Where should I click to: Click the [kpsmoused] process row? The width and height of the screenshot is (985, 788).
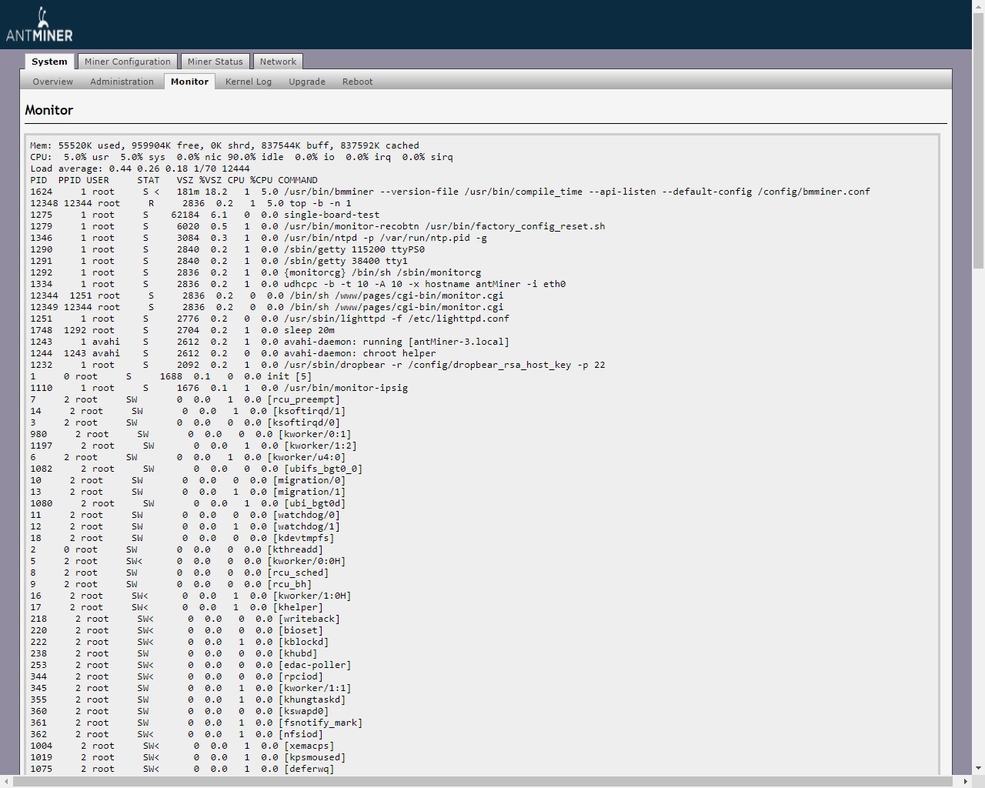188,757
